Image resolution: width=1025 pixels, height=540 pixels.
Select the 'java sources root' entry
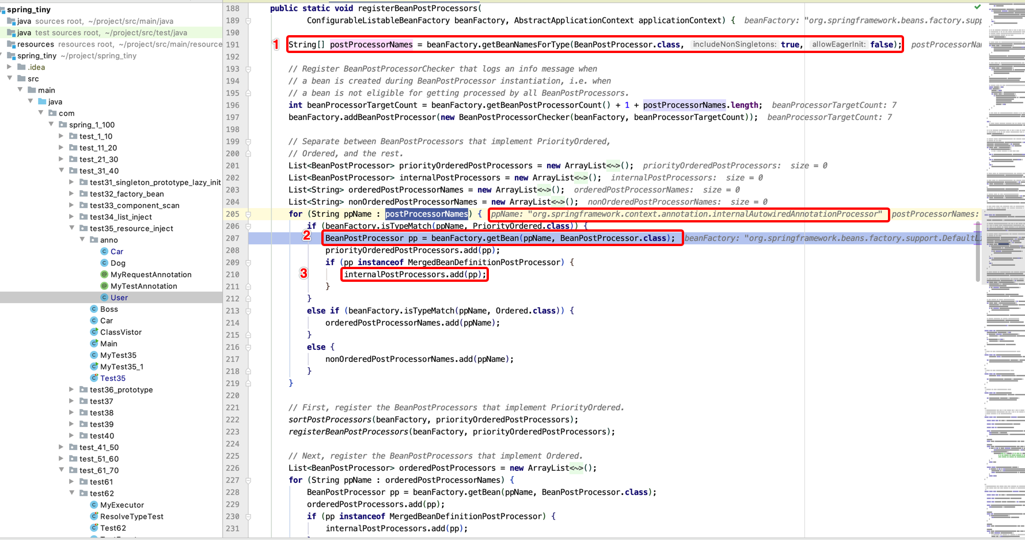[111, 21]
